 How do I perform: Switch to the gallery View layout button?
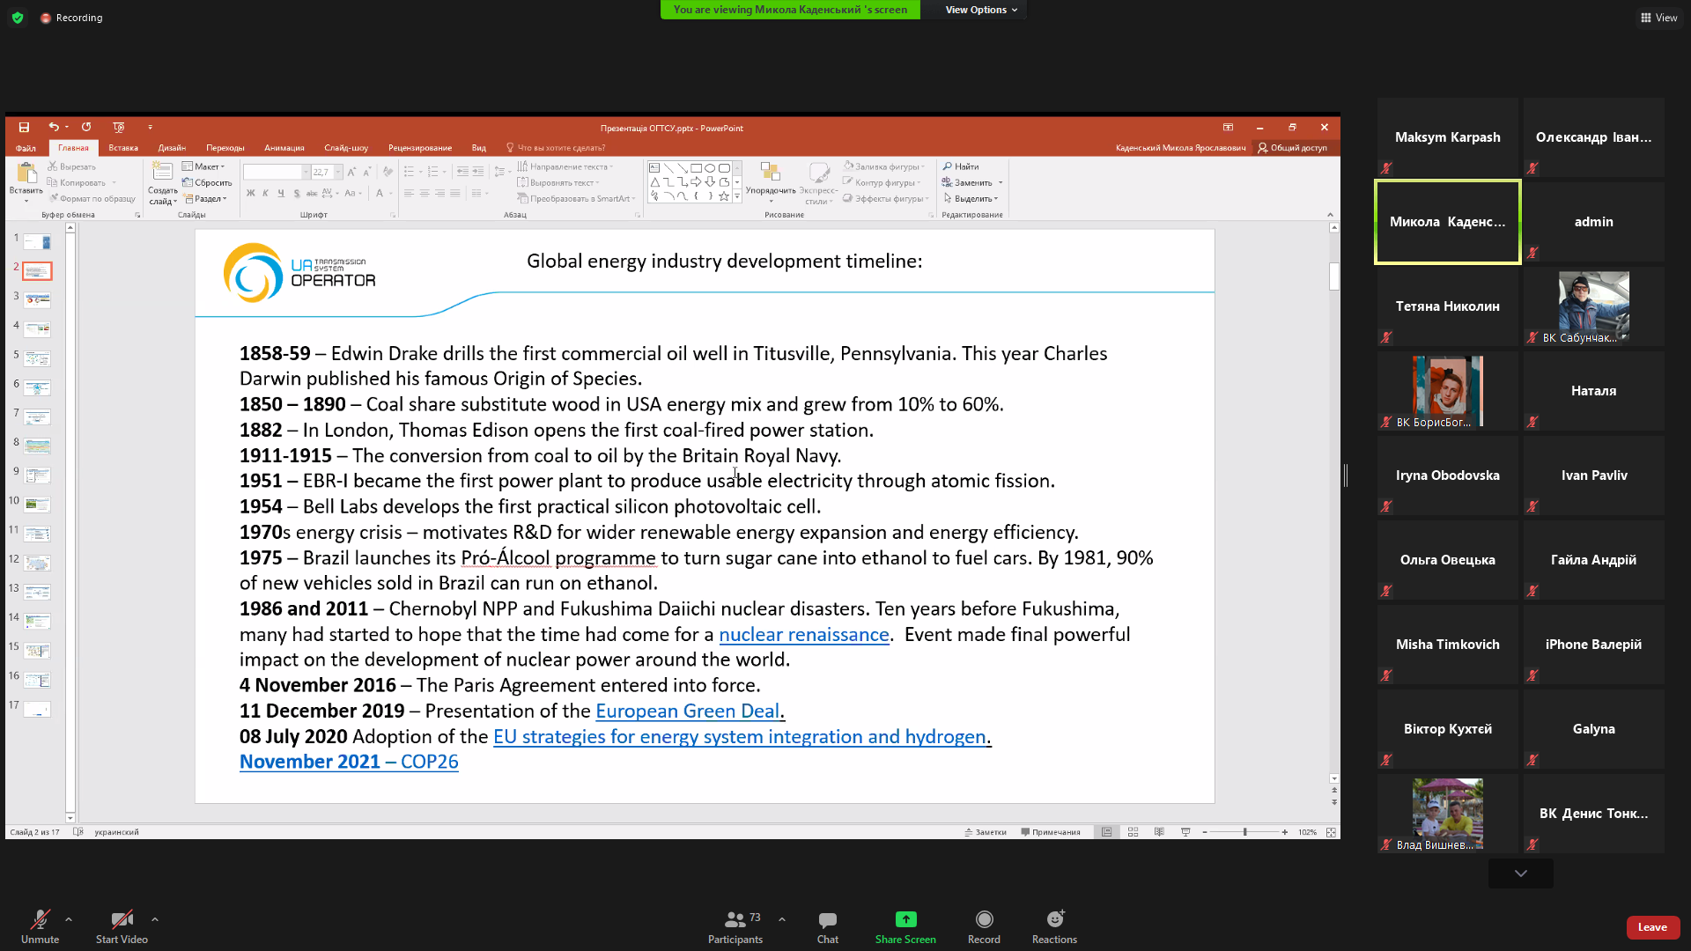click(1658, 18)
